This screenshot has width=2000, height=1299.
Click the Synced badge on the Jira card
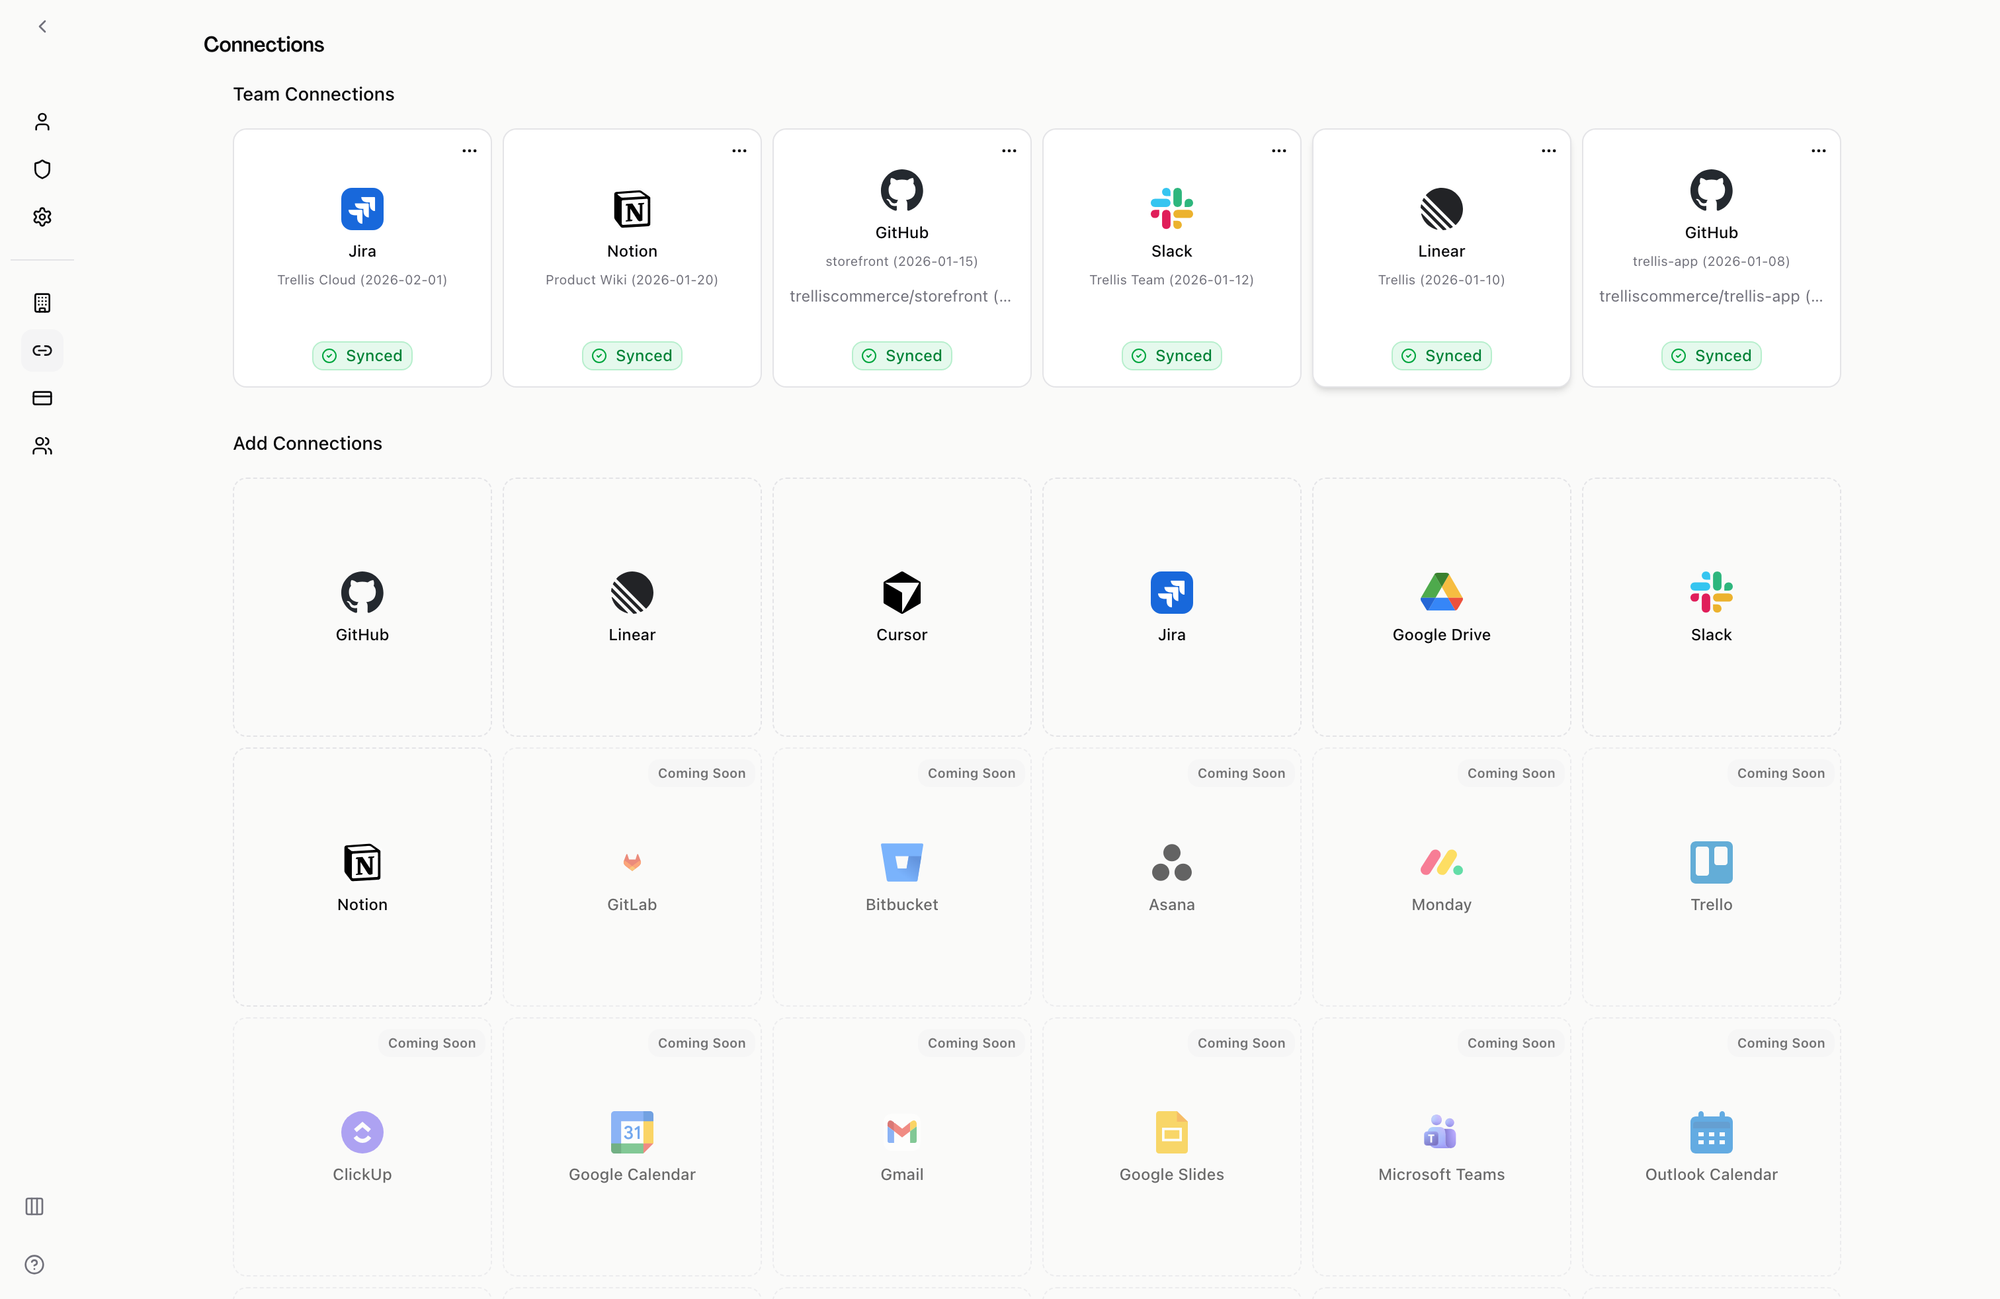click(x=361, y=355)
